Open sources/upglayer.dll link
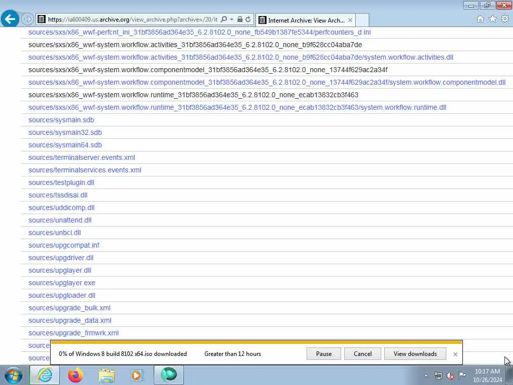 pyautogui.click(x=60, y=270)
